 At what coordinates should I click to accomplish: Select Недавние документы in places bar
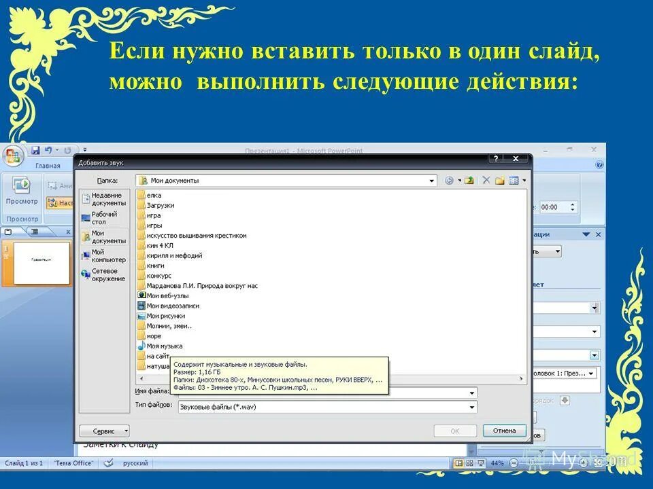(x=104, y=199)
